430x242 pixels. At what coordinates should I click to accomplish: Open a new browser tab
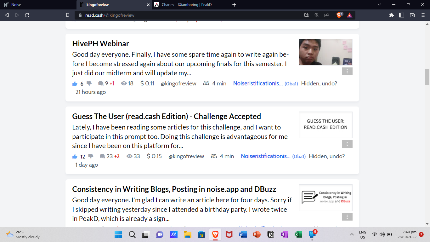[234, 5]
